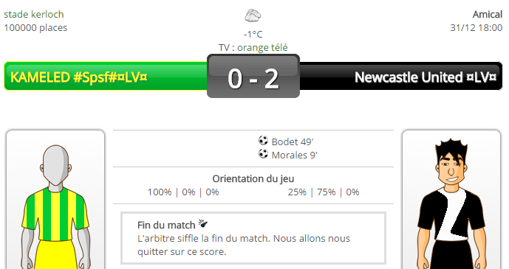Click the 31/12 18:00 match date

tap(476, 28)
